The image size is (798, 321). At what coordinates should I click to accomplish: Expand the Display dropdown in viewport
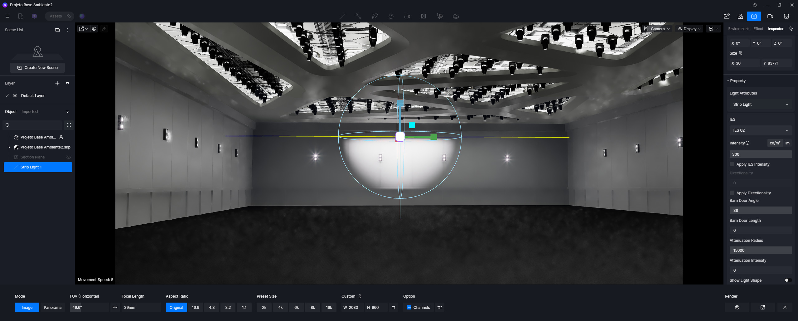pyautogui.click(x=689, y=29)
